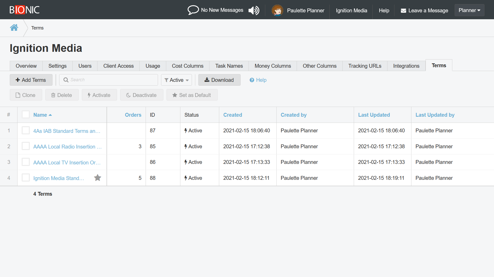Check the Ignition Media Stand… row checkbox

coord(26,178)
